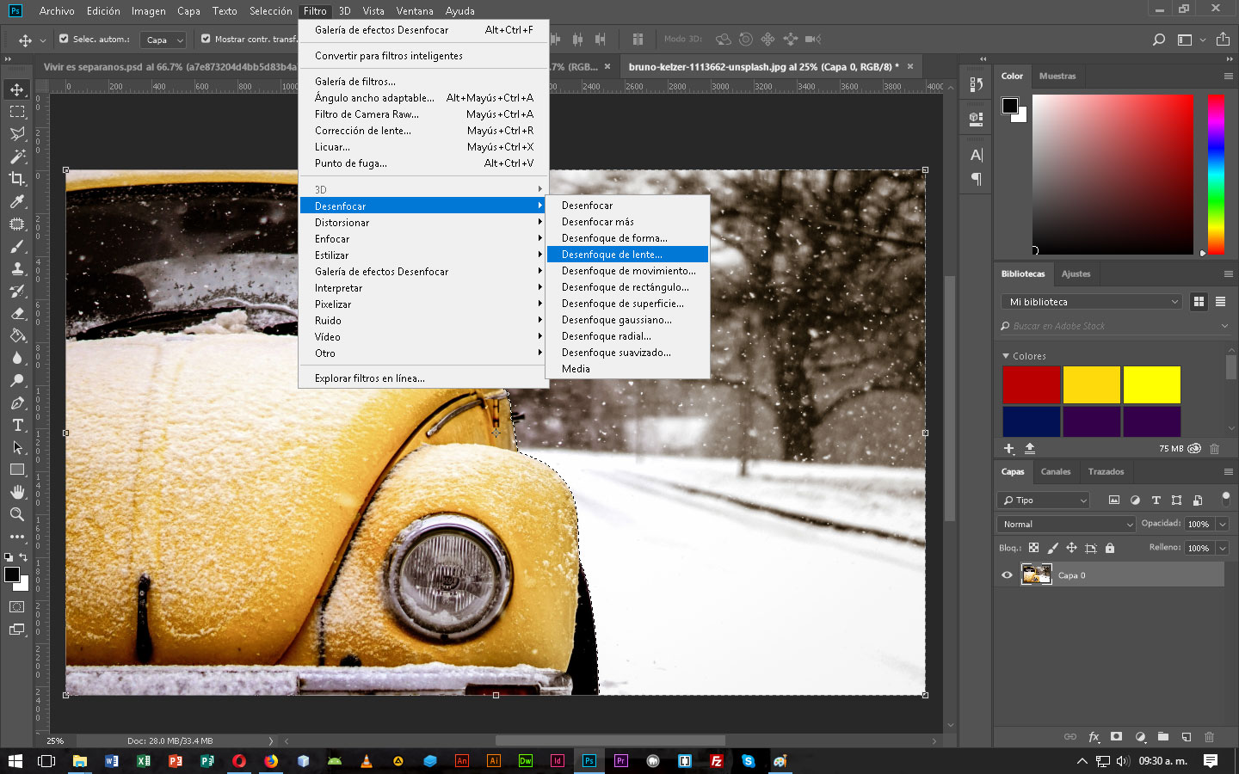This screenshot has height=774, width=1239.
Task: Expand the Relleno value arrow
Action: click(x=1222, y=548)
